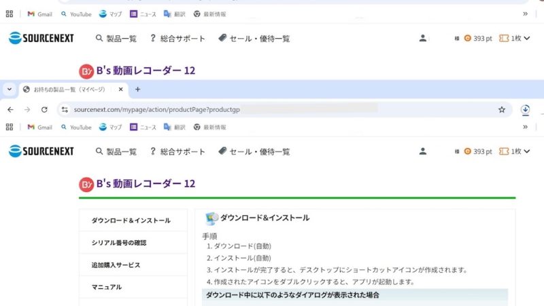544x306 pixels.
Task: Open シリアル番号の確認 in the side menu
Action: click(x=119, y=242)
